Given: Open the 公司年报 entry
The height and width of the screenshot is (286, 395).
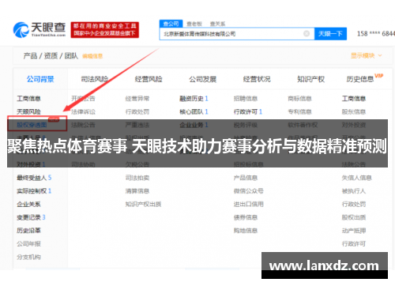Looking at the screenshot, I should pos(28,243).
